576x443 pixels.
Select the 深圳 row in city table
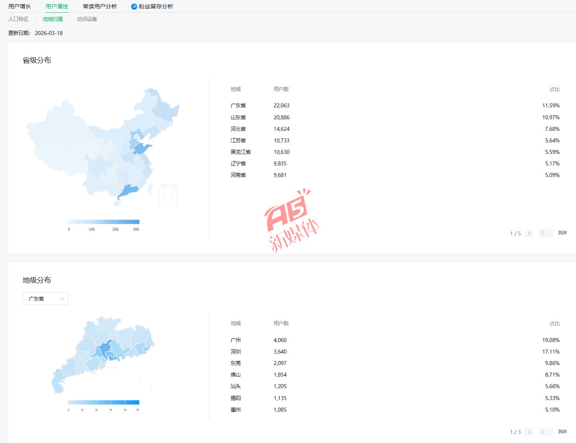tap(235, 352)
